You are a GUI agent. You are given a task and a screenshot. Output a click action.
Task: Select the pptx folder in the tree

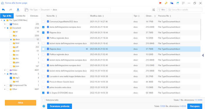tap(16, 62)
